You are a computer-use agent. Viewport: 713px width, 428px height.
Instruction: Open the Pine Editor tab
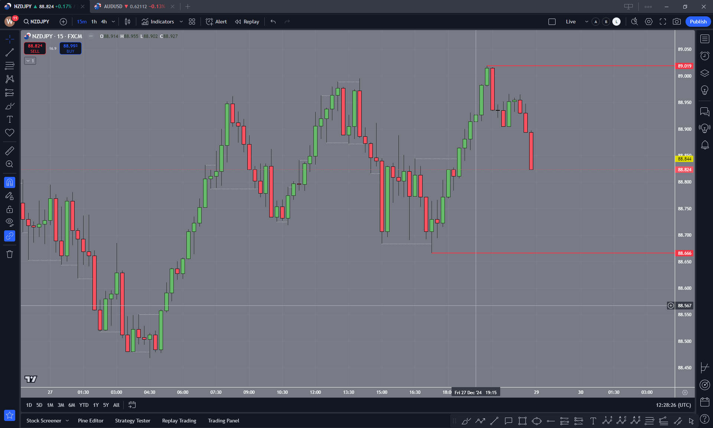tap(91, 421)
